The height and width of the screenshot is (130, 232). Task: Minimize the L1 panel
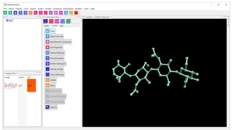37,17
